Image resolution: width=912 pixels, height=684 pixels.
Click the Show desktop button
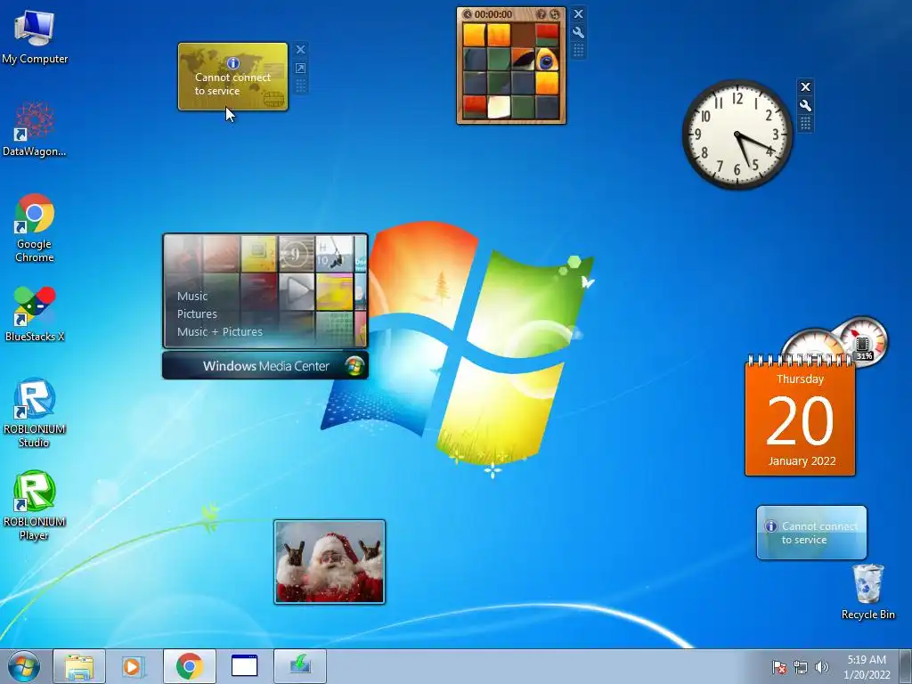coord(906,666)
